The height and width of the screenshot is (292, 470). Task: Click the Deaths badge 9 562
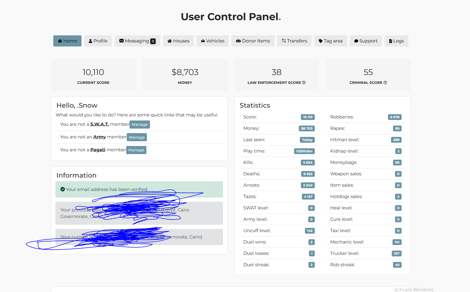[308, 174]
